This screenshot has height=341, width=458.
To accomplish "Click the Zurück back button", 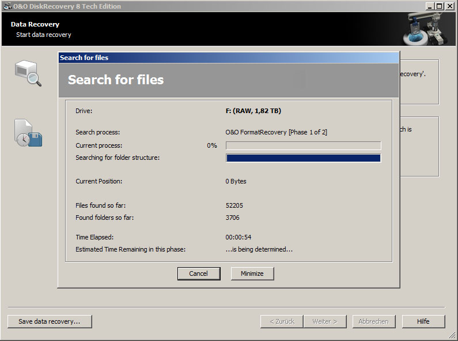I will pos(282,321).
